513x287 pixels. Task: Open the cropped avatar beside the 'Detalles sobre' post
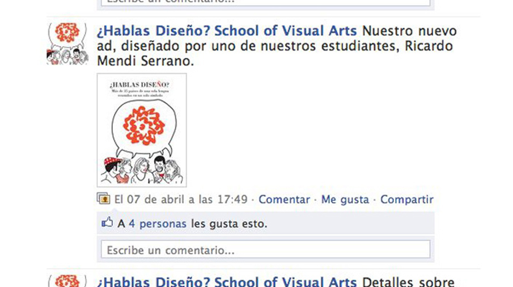(x=67, y=281)
